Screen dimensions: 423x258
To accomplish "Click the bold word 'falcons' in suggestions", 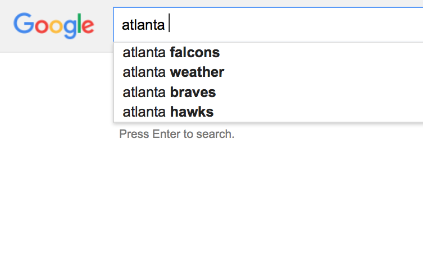I will pyautogui.click(x=194, y=53).
